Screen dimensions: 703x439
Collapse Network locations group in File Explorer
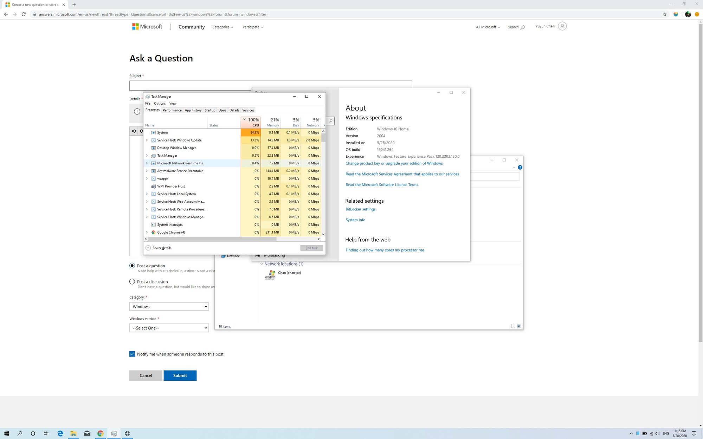pyautogui.click(x=262, y=264)
